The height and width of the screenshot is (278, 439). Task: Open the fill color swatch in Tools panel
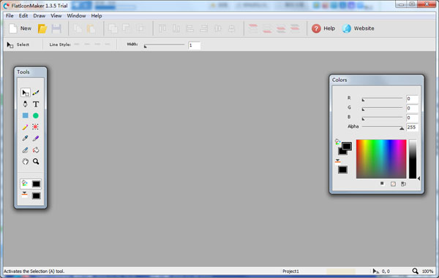point(36,184)
